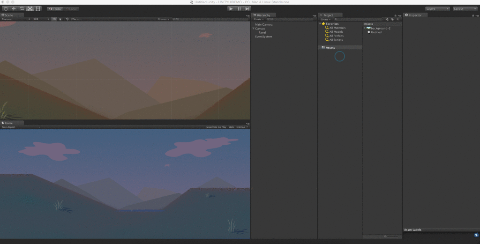Toggle scene lighting sun icon
480x244 pixels.
(60, 19)
